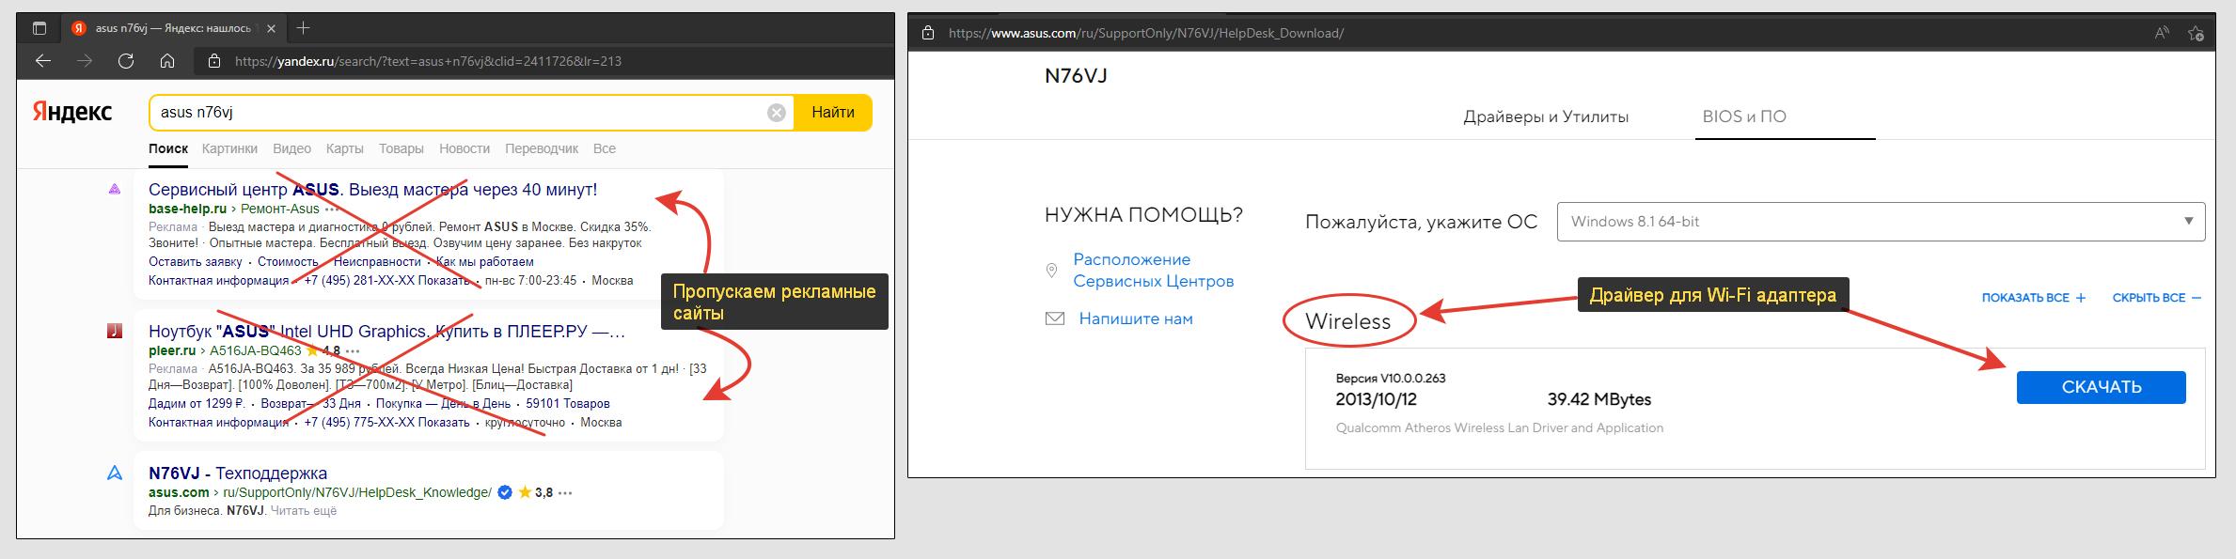2236x559 pixels.
Task: Click the Оставить заявку sitelink
Action: click(x=195, y=261)
